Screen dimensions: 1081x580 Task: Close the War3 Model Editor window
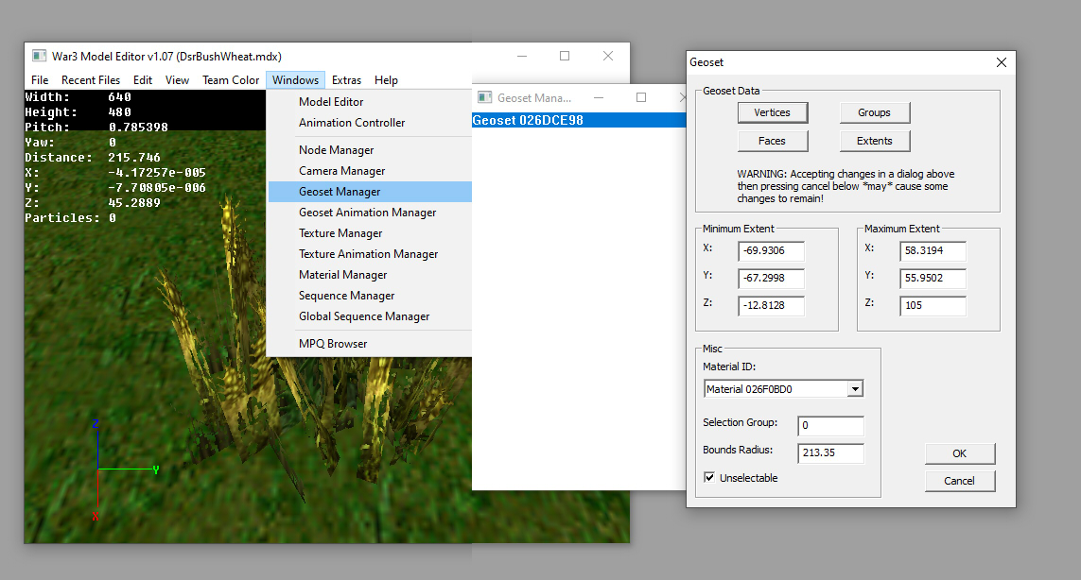point(607,56)
